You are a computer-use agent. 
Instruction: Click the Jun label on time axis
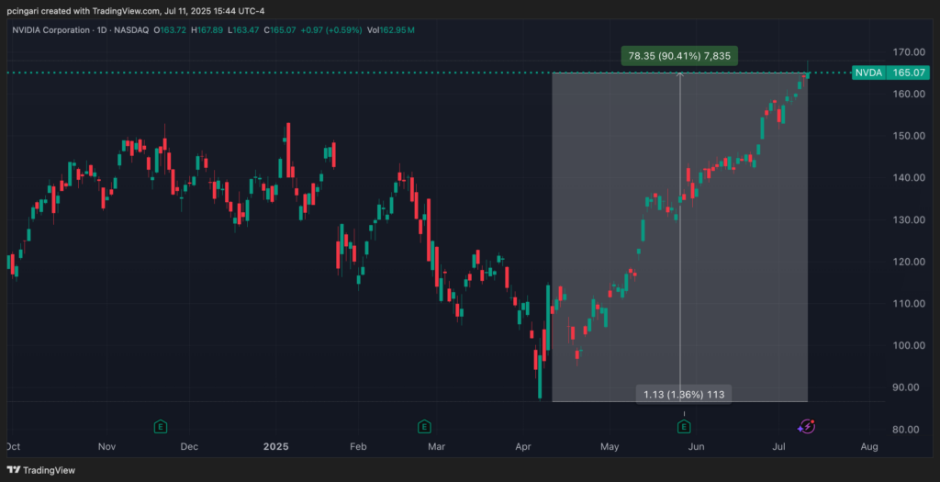click(x=696, y=447)
